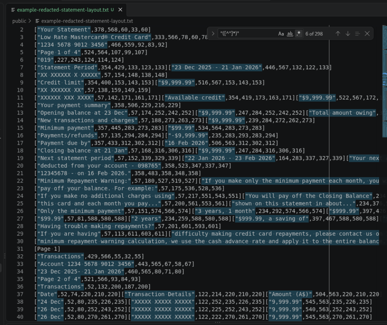Click "Low Rate Mastercard® Credit Card" on line 3
387x325 pixels.
click(x=94, y=37)
